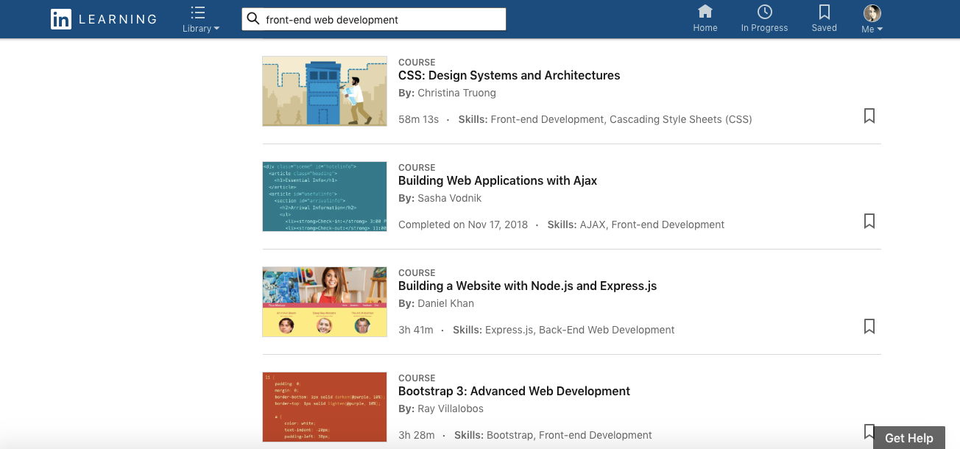Screen dimensions: 960x449
Task: Click author name Ray Villalobos
Action: coord(451,409)
